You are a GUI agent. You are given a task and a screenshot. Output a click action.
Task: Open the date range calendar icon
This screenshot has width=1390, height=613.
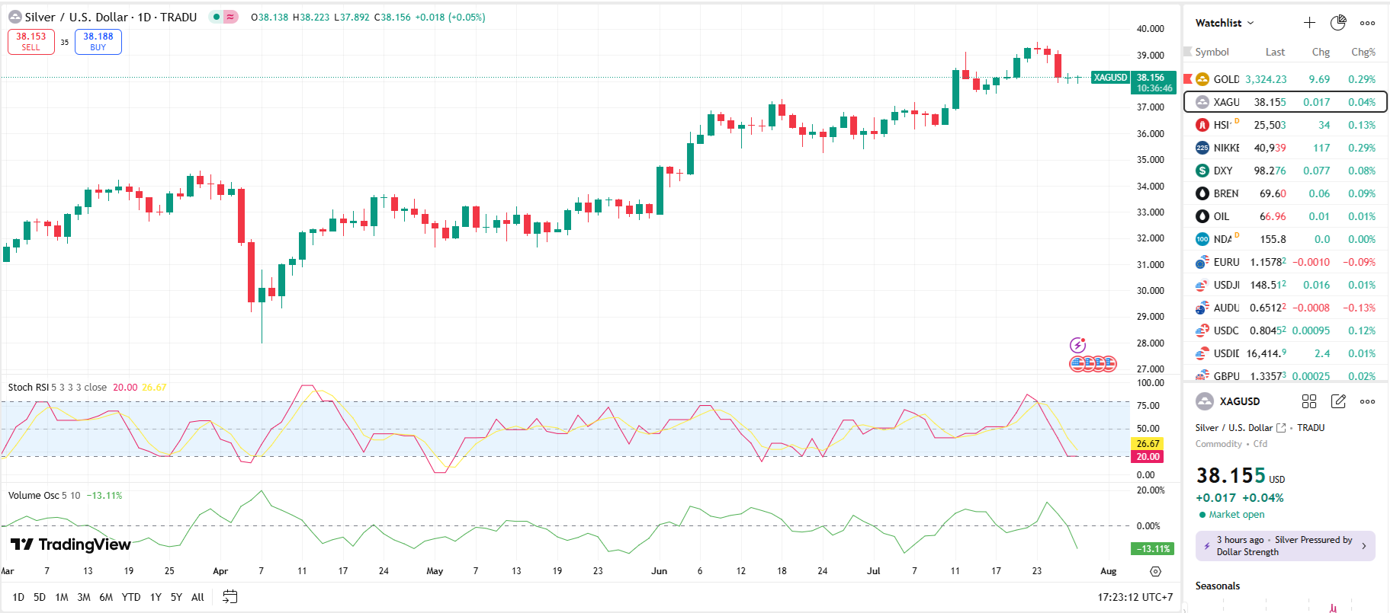(x=230, y=597)
